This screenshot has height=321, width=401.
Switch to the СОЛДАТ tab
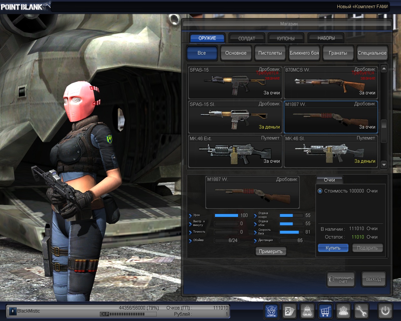pyautogui.click(x=247, y=38)
